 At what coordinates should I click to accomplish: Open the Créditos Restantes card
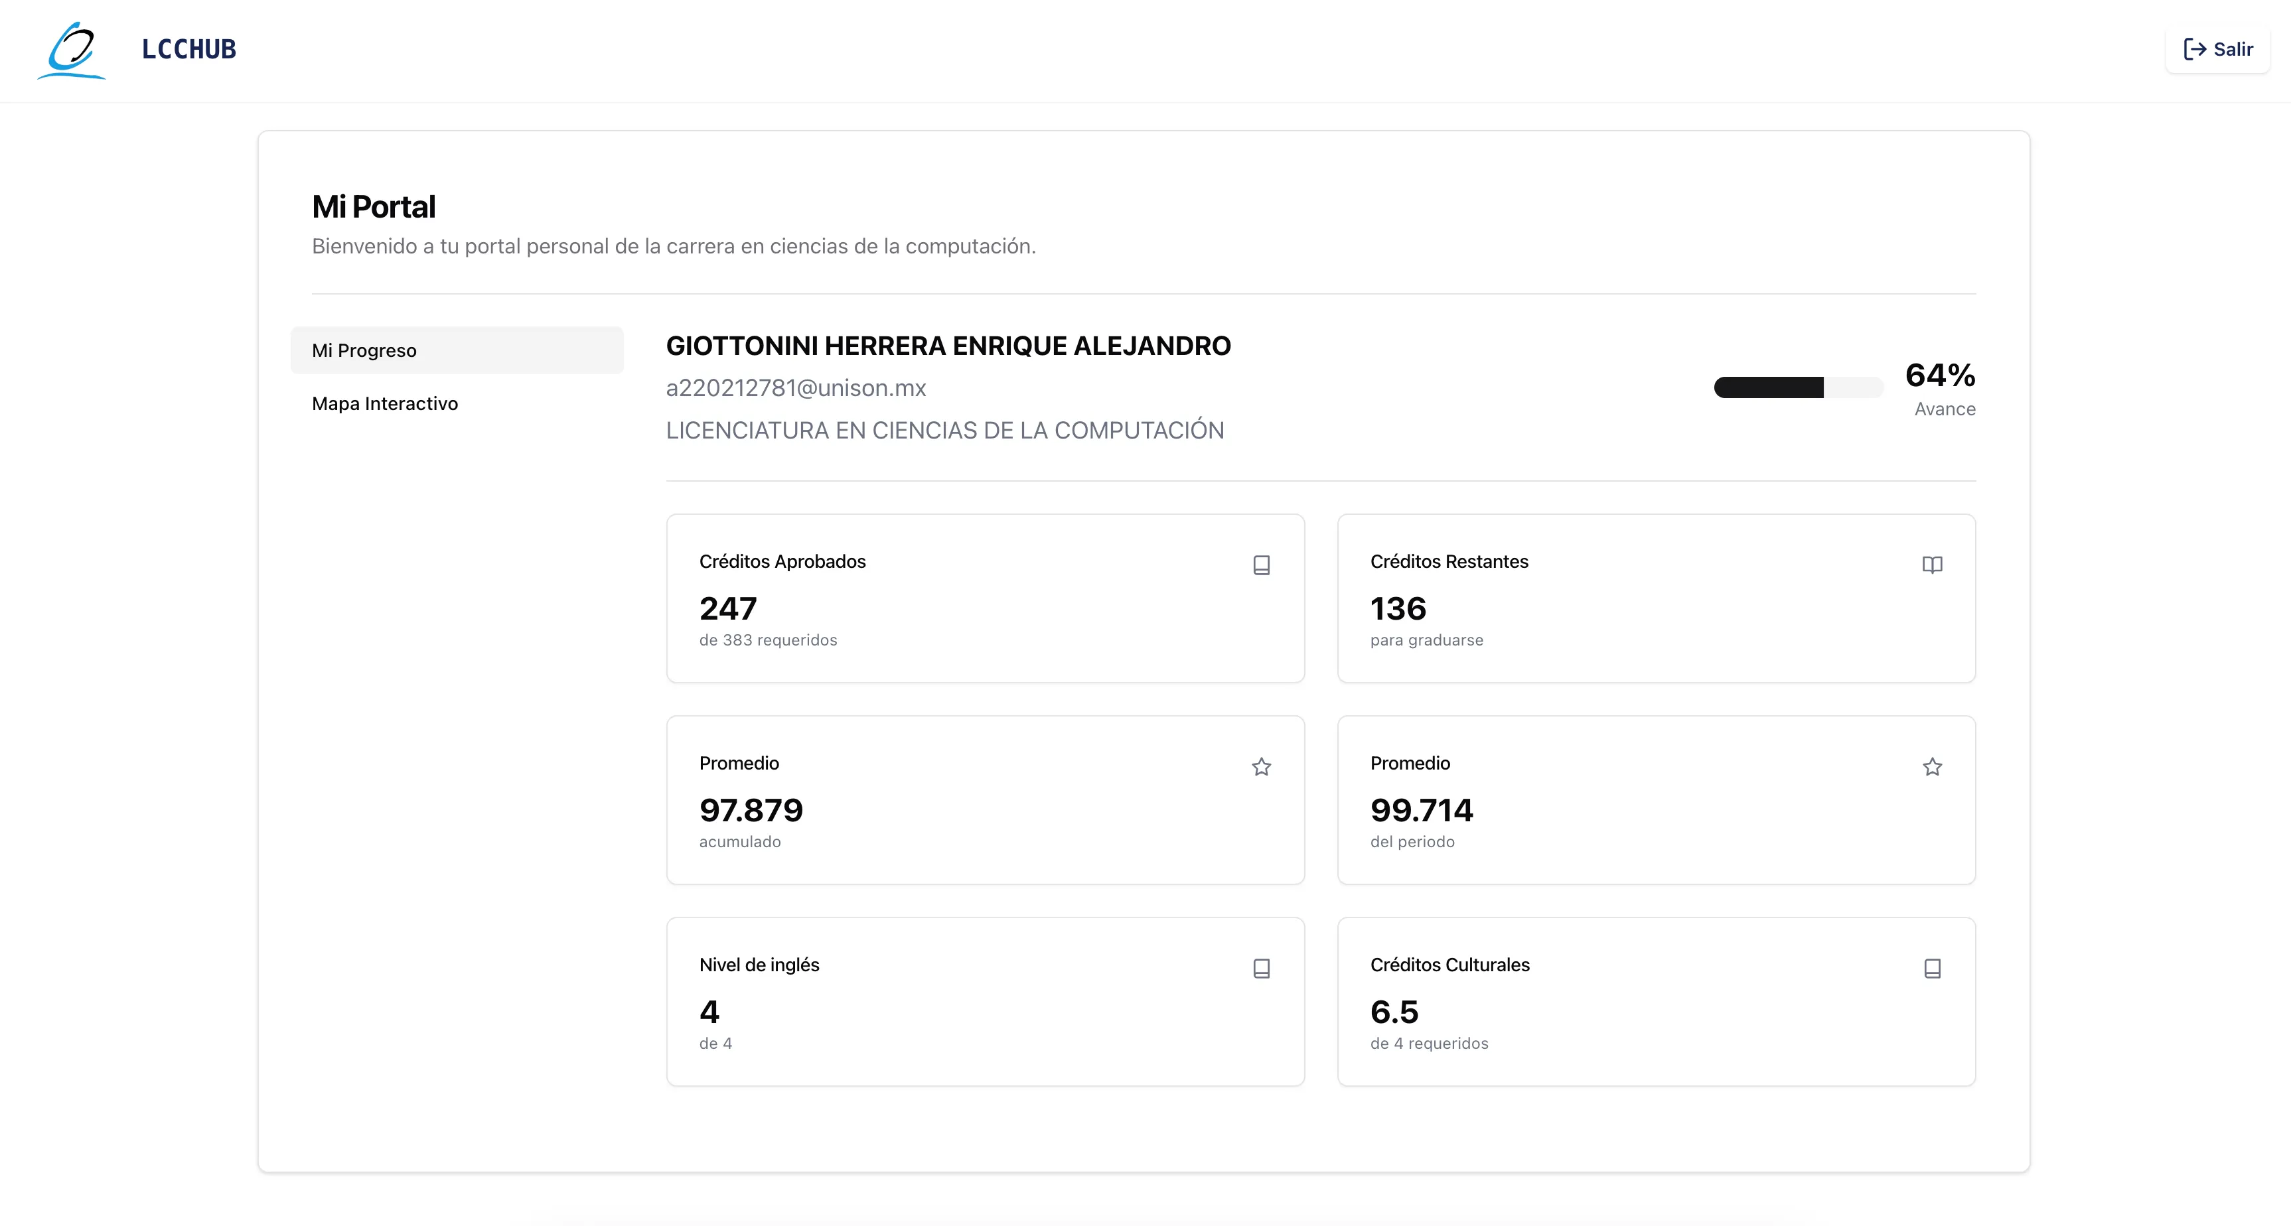point(1656,598)
